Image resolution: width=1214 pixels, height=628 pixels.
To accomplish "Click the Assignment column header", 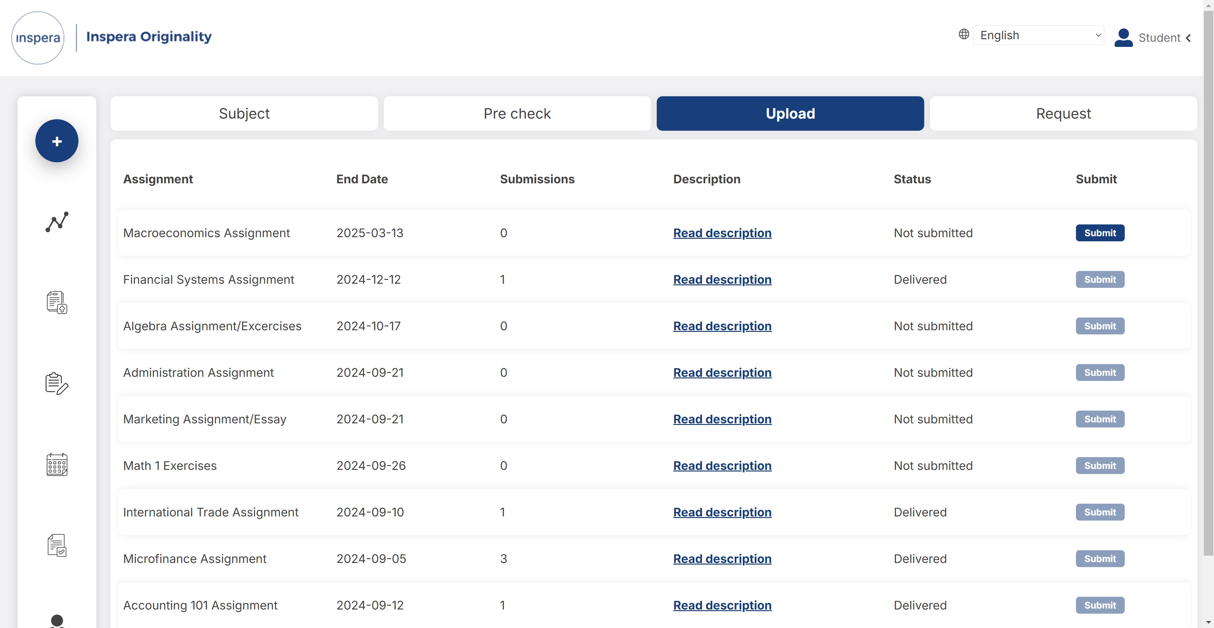I will pyautogui.click(x=158, y=179).
